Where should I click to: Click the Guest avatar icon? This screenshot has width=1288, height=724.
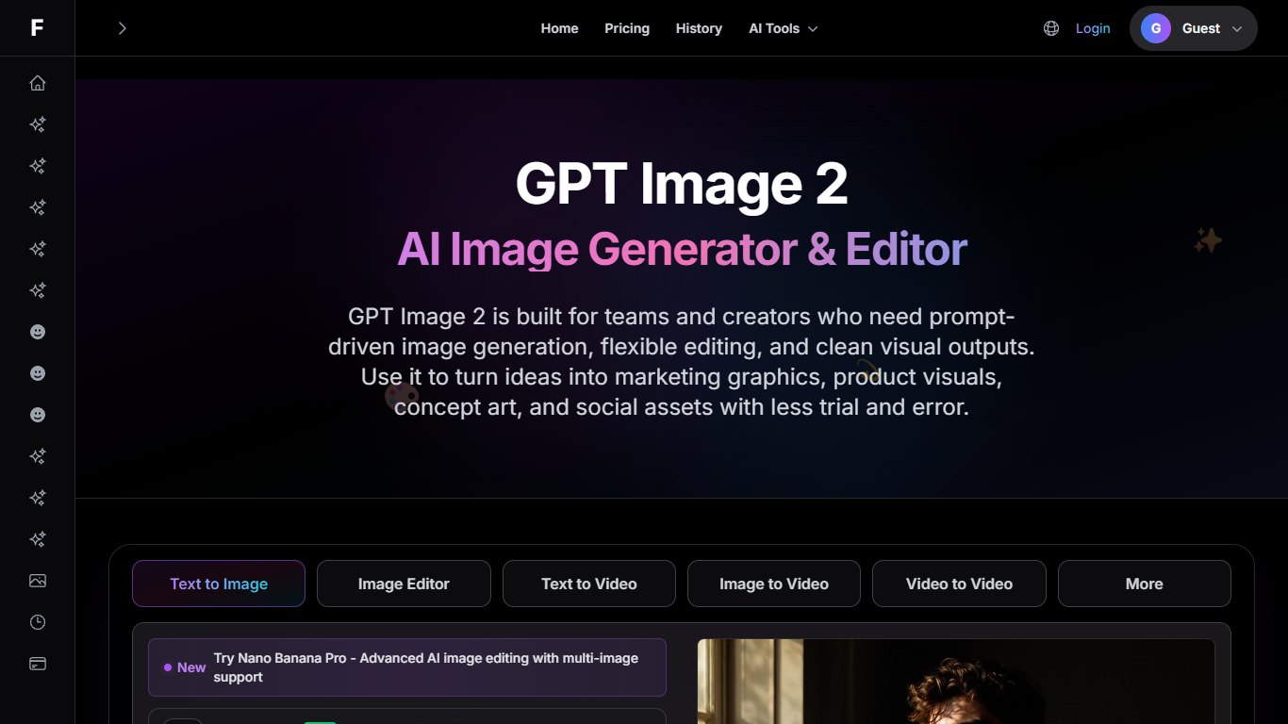point(1155,27)
